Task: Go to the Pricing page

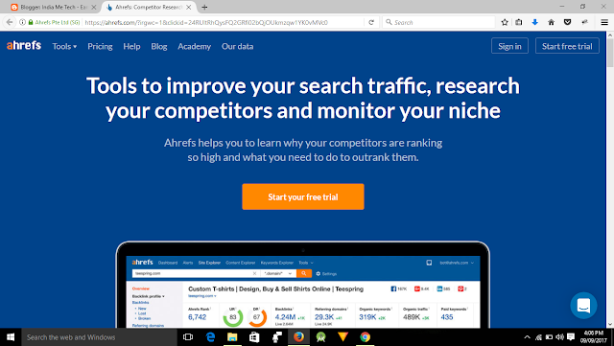Action: coord(100,47)
